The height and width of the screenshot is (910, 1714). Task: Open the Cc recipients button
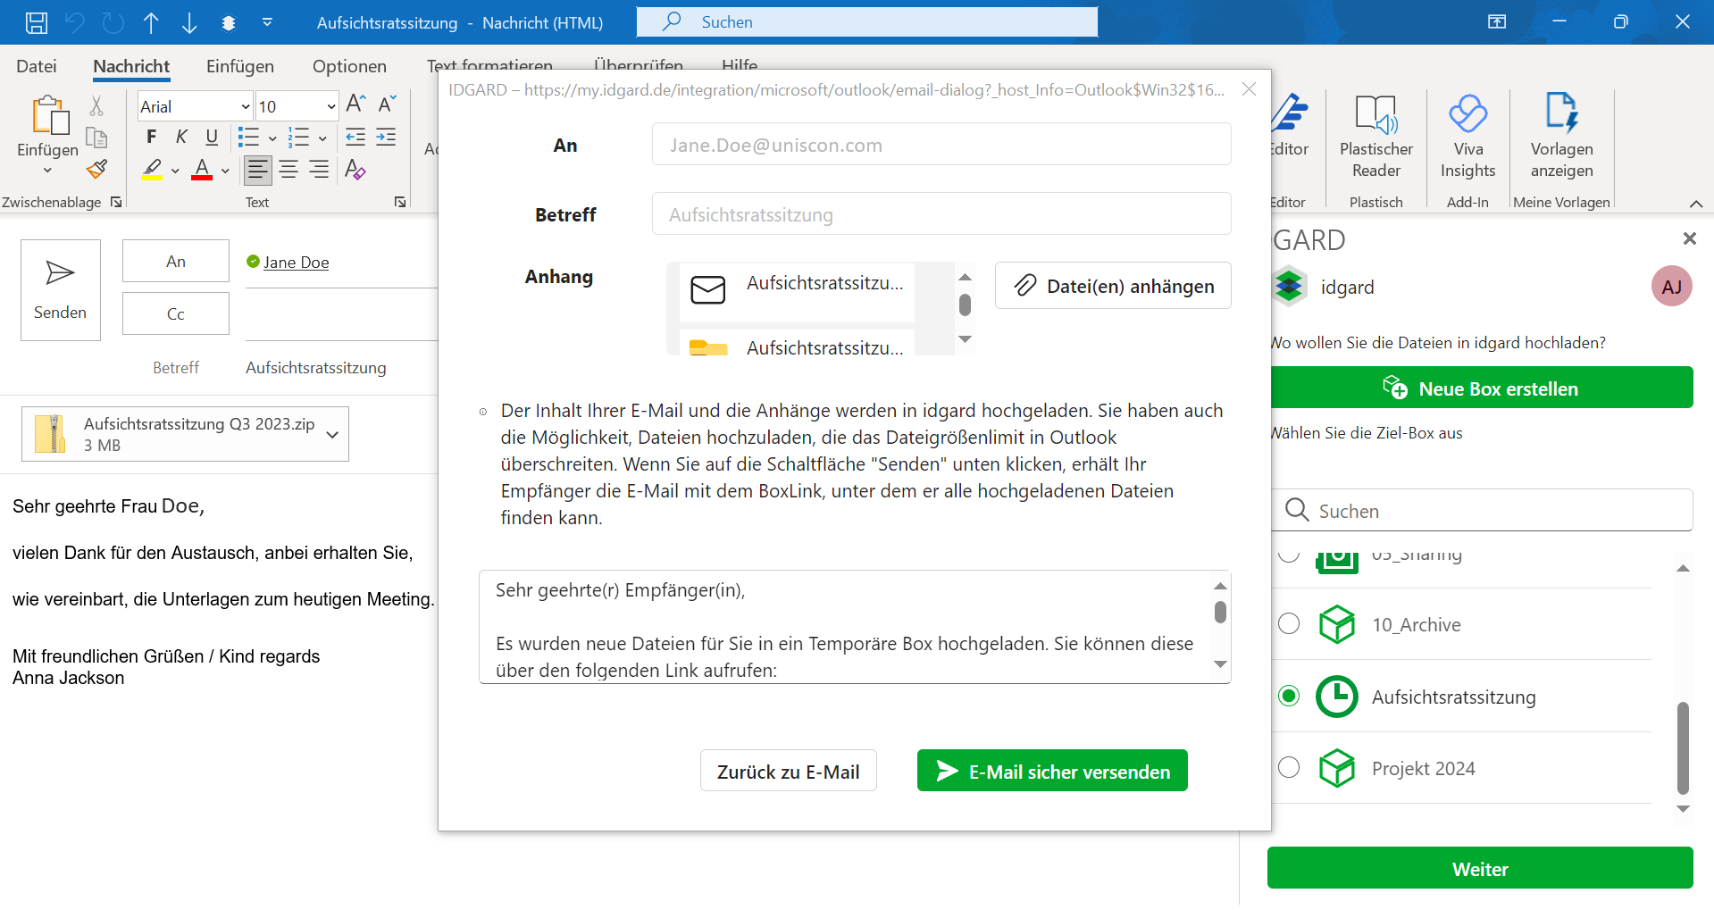pyautogui.click(x=176, y=313)
